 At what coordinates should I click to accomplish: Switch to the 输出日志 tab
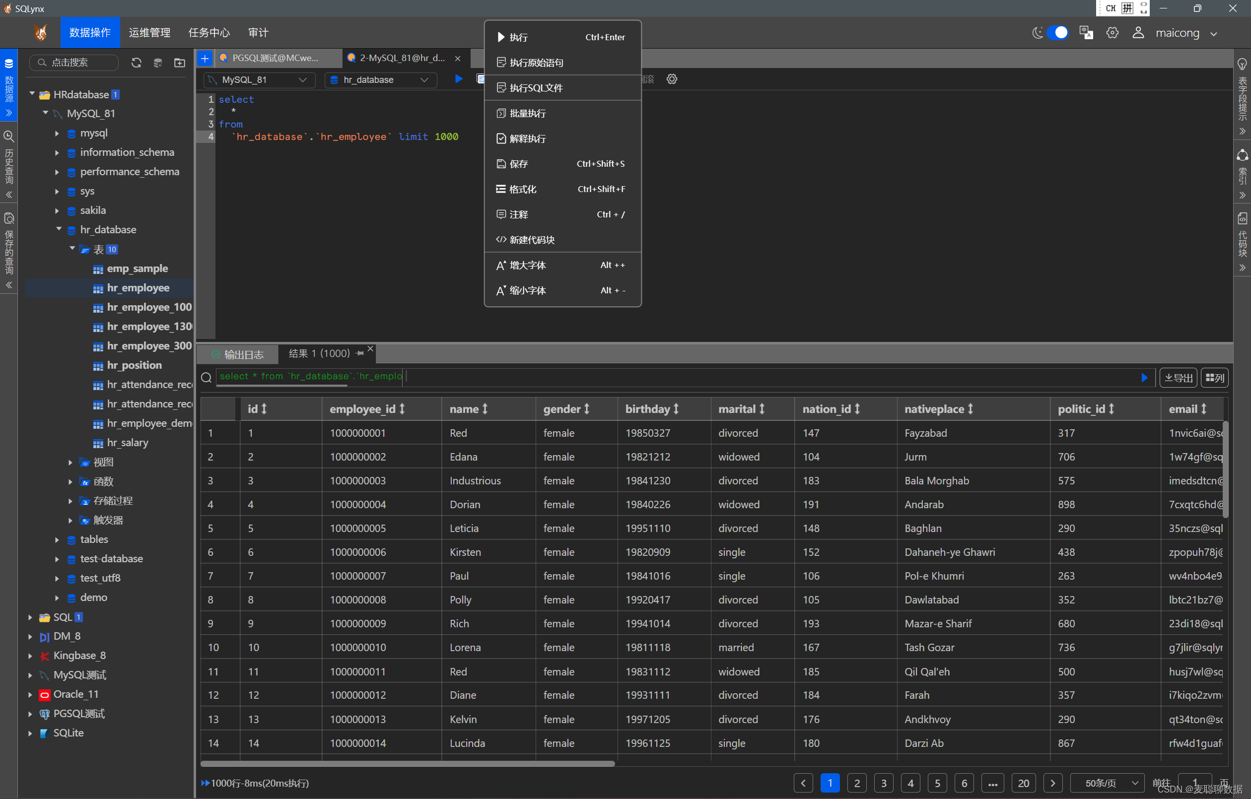238,354
